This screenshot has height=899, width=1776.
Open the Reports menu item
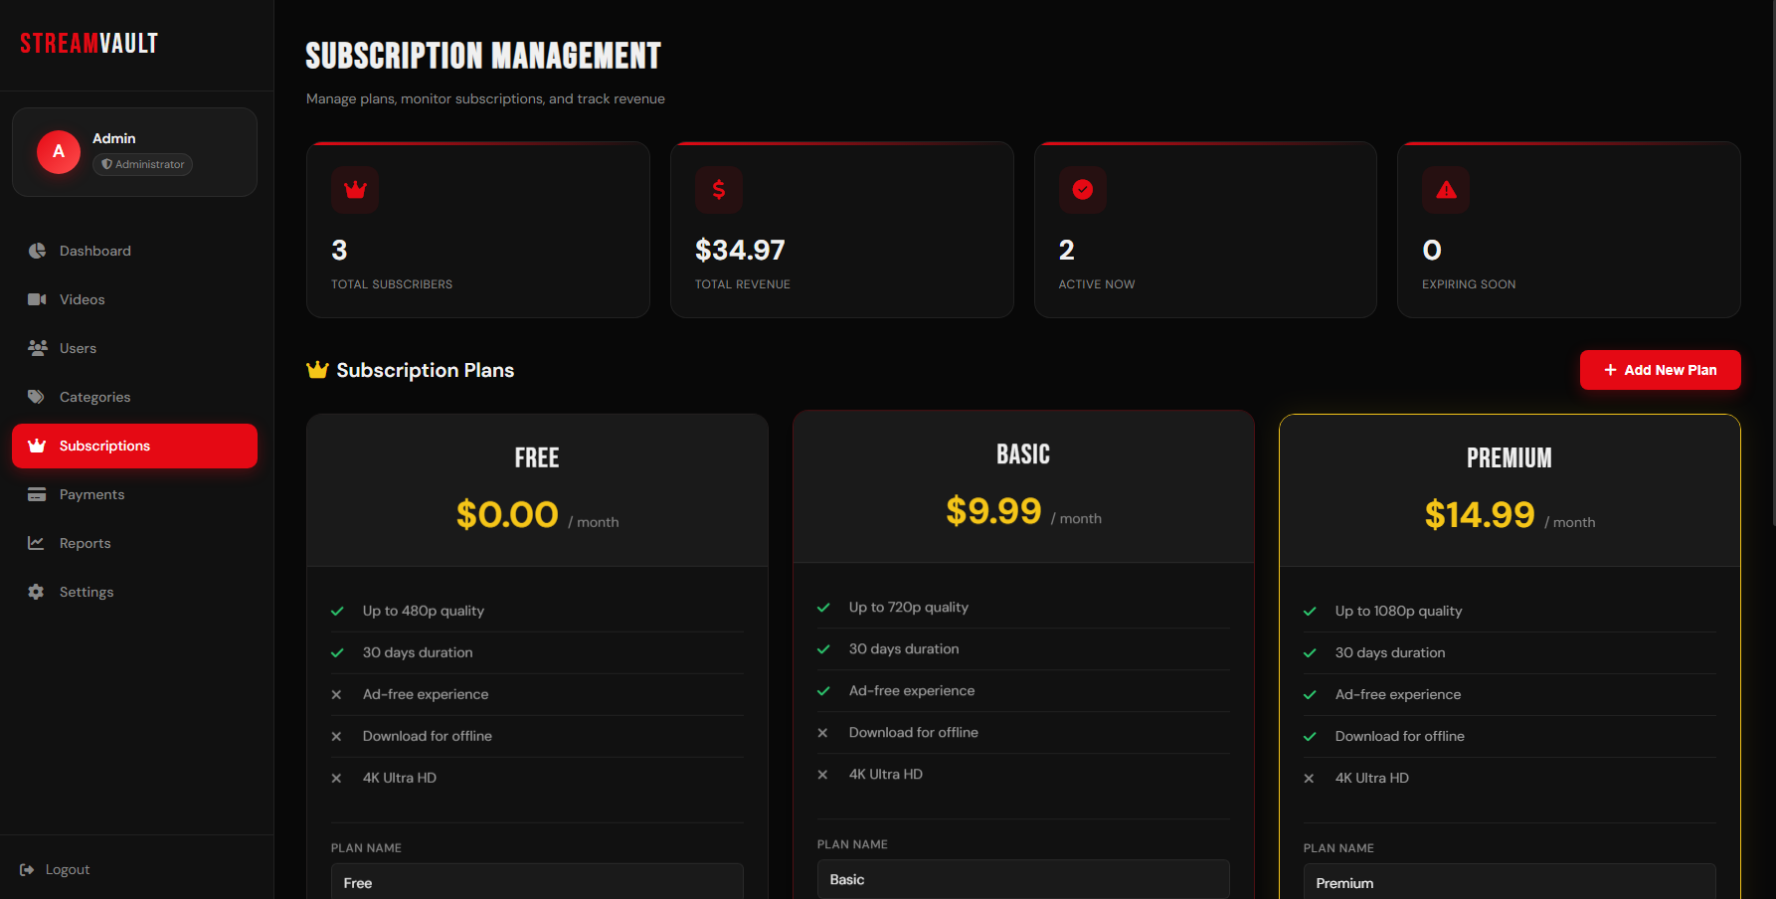tap(85, 543)
